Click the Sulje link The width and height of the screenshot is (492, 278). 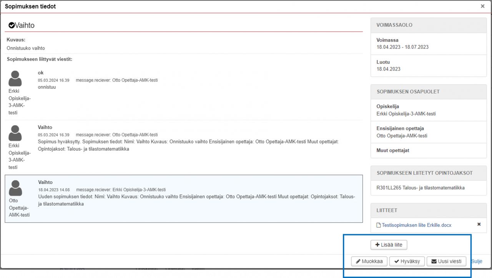pyautogui.click(x=477, y=261)
